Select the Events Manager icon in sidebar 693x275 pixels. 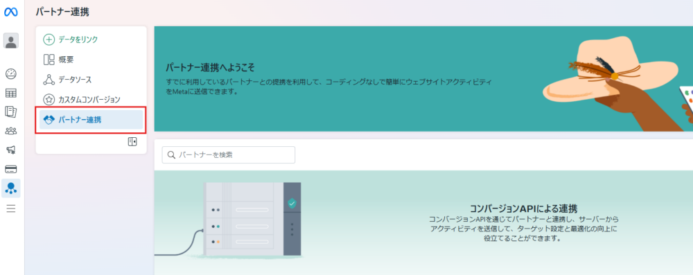pyautogui.click(x=11, y=188)
